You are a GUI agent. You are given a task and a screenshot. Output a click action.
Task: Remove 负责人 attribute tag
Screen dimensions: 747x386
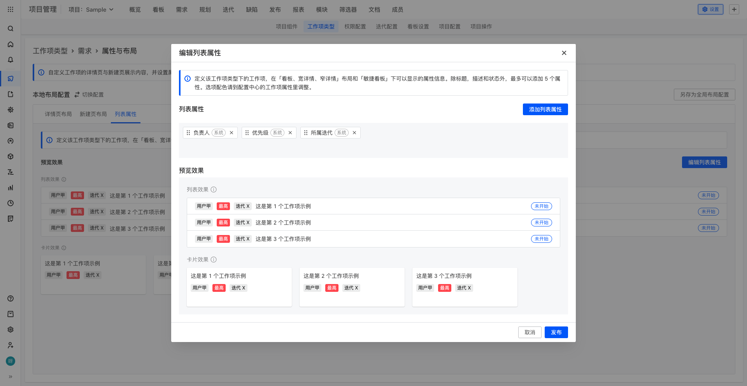click(x=231, y=133)
